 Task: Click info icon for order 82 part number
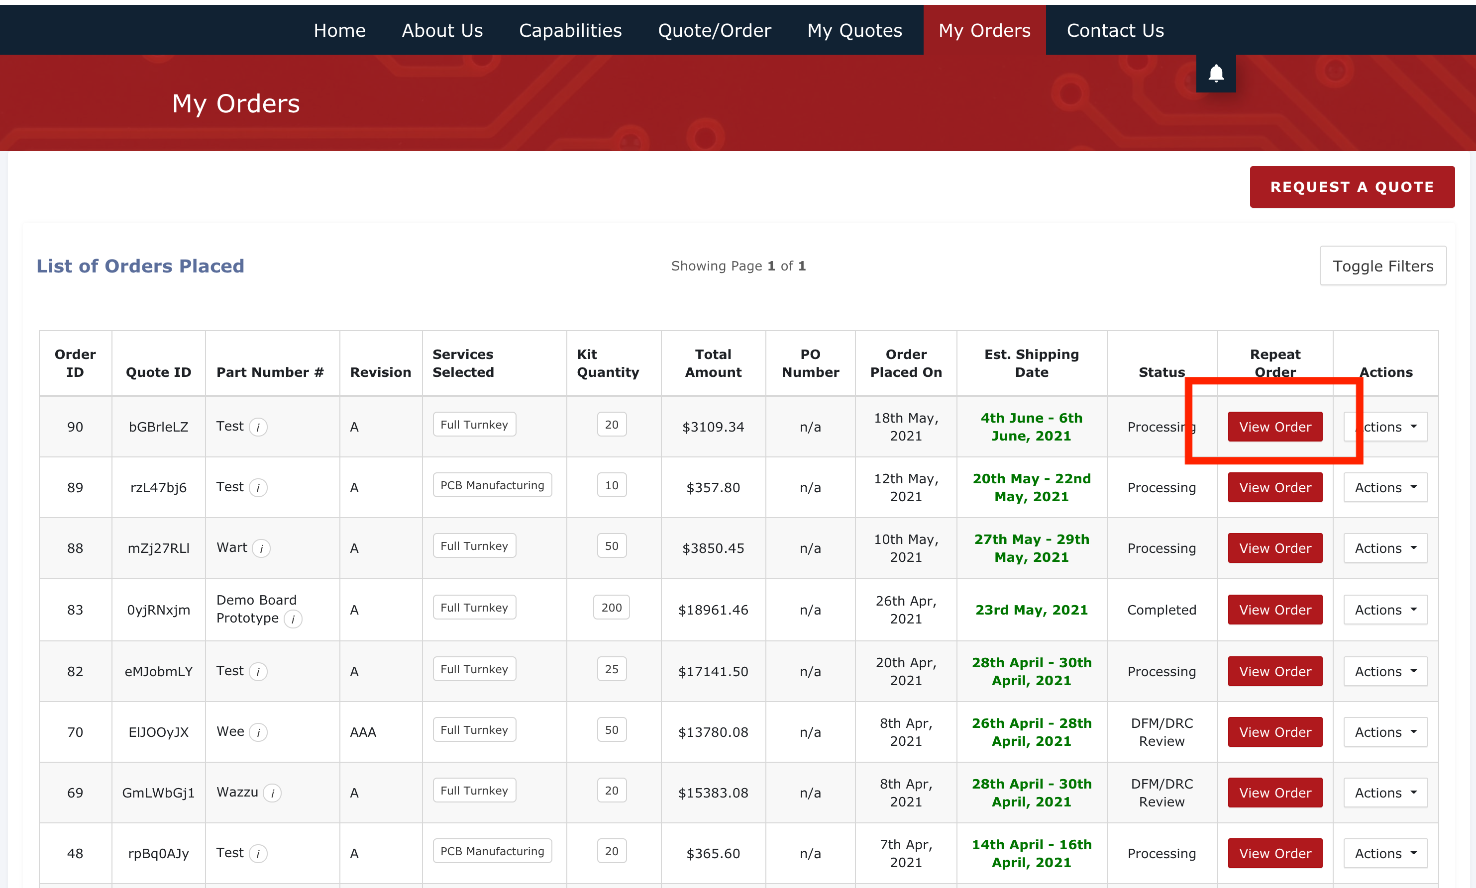click(x=258, y=671)
